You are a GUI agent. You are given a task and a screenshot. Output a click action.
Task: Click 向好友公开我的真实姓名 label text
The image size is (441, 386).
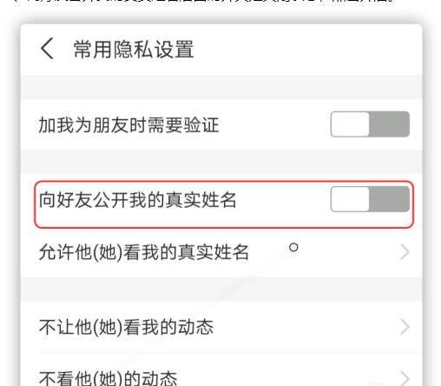(x=138, y=200)
